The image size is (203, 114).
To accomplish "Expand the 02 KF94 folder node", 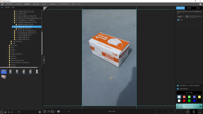I will [x=13, y=12].
